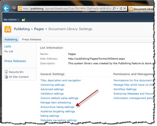Select the Publishing top navigation tab
Image resolution: width=157 pixels, height=126 pixels.
coord(11,39)
